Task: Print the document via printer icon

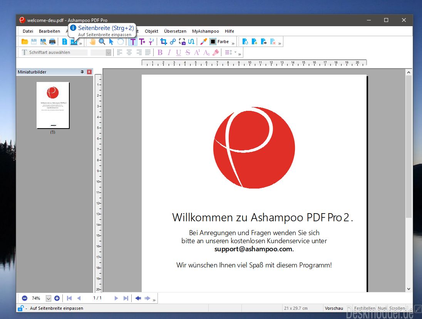Action: [x=52, y=42]
